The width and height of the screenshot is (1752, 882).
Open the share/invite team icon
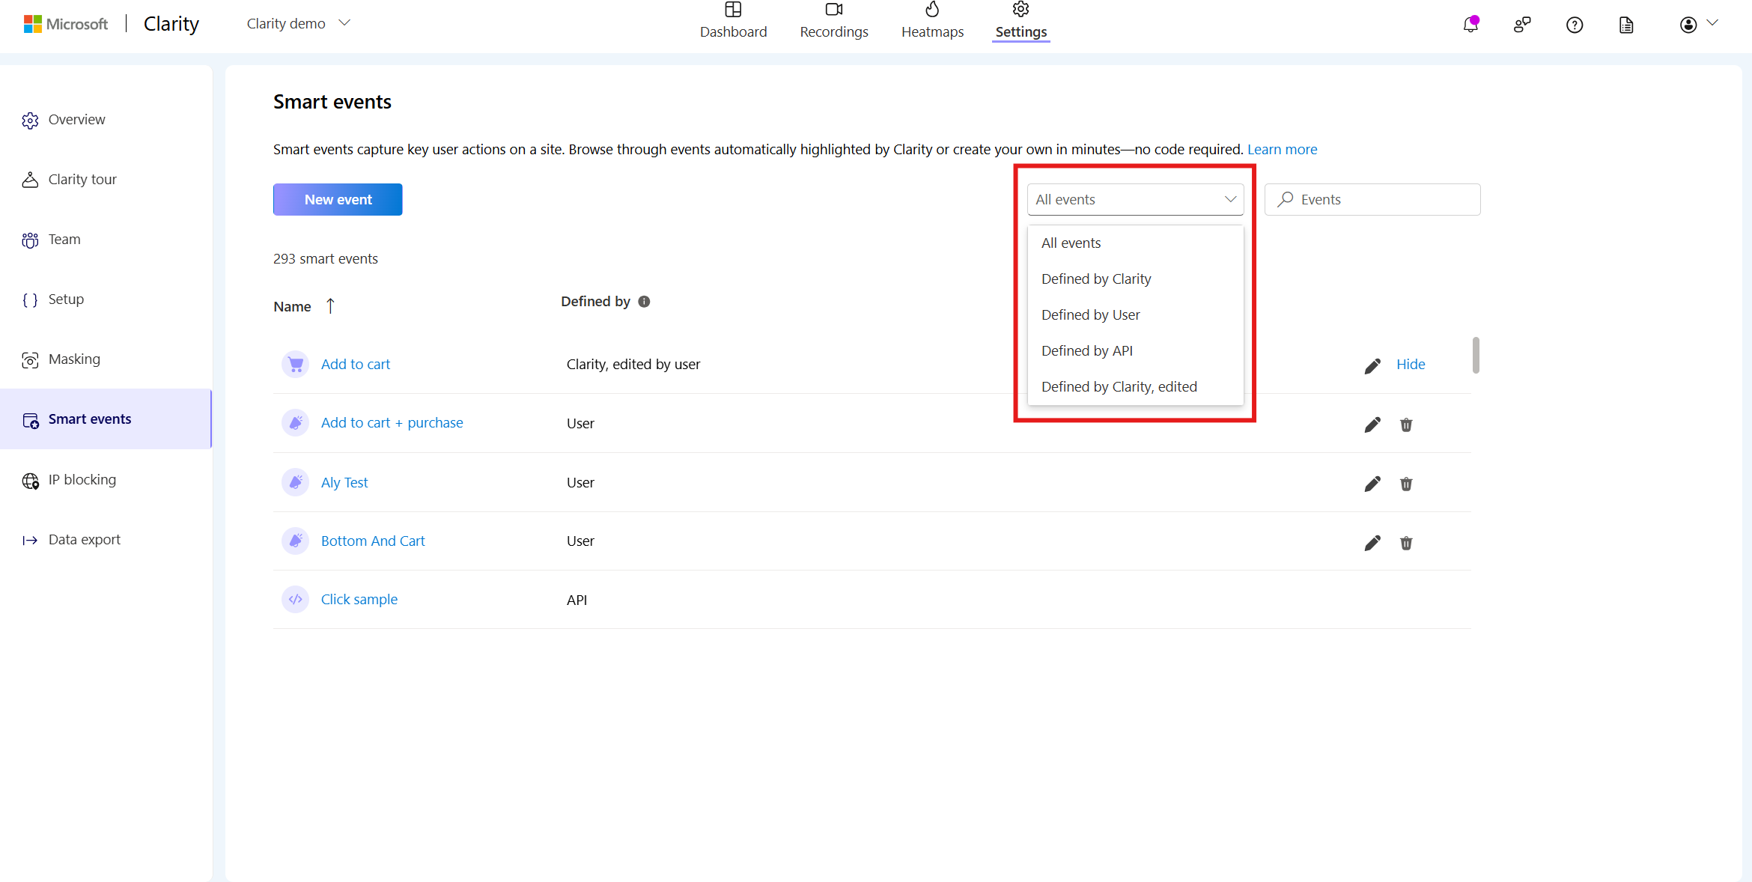[x=1522, y=25]
